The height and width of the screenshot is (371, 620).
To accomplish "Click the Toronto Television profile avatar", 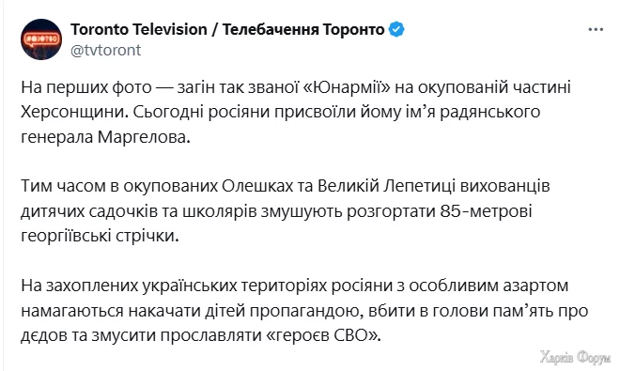I will coord(41,39).
